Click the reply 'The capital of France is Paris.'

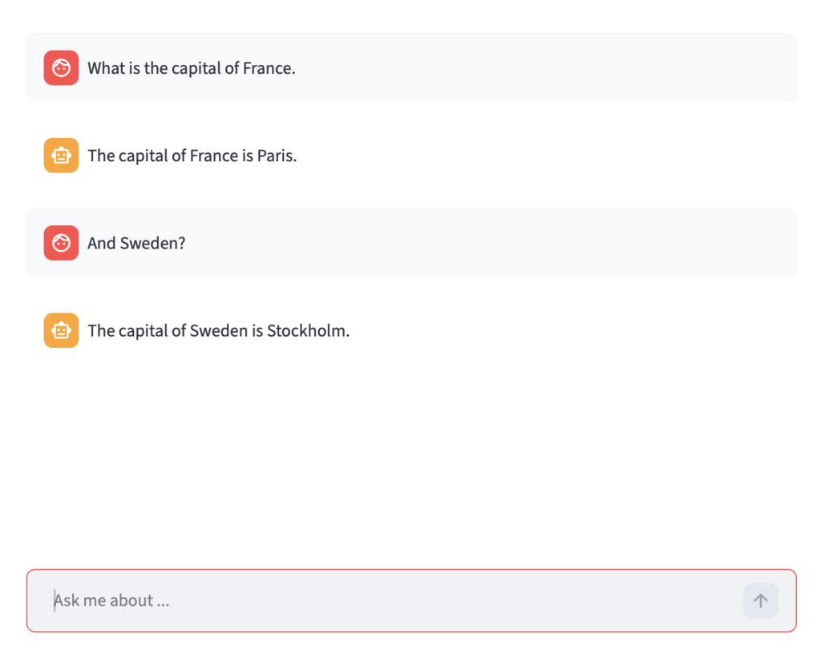tap(192, 156)
